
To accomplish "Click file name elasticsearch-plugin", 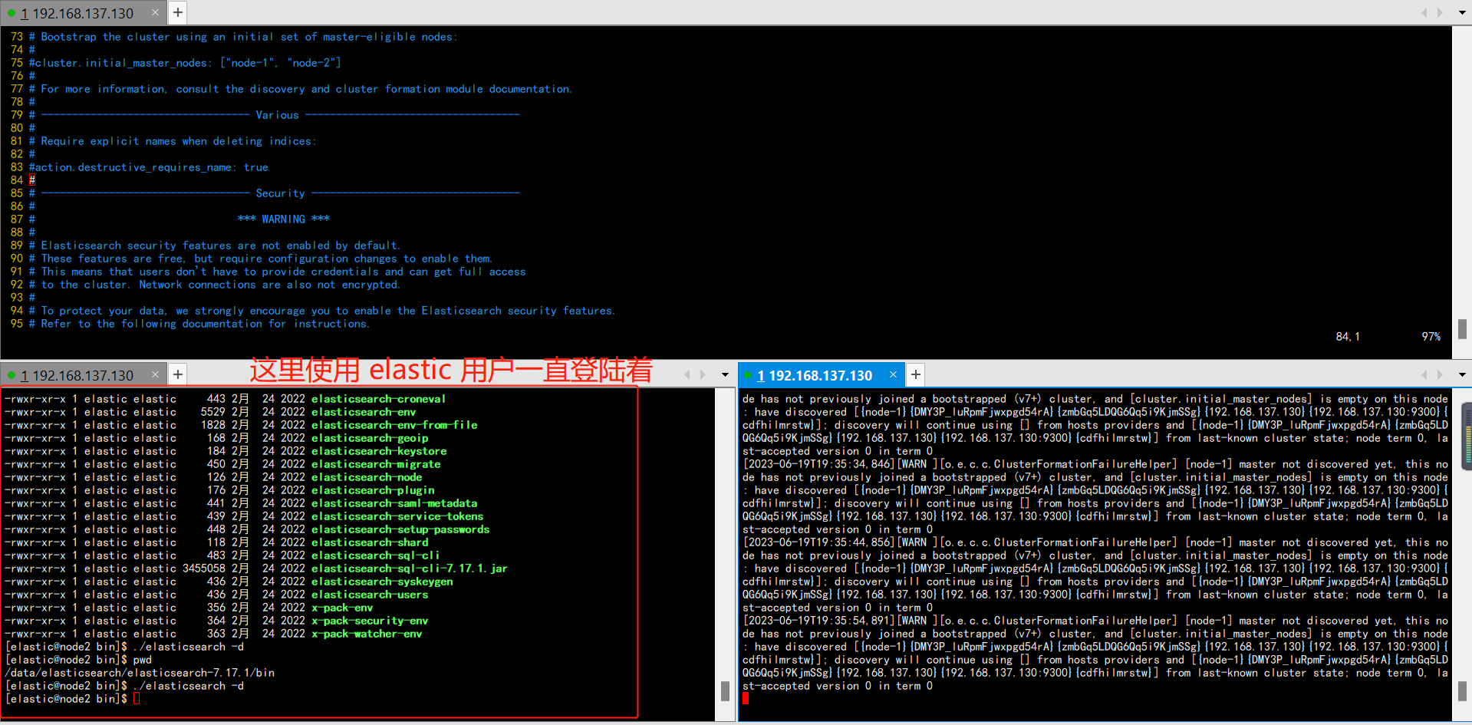I will 373,490.
